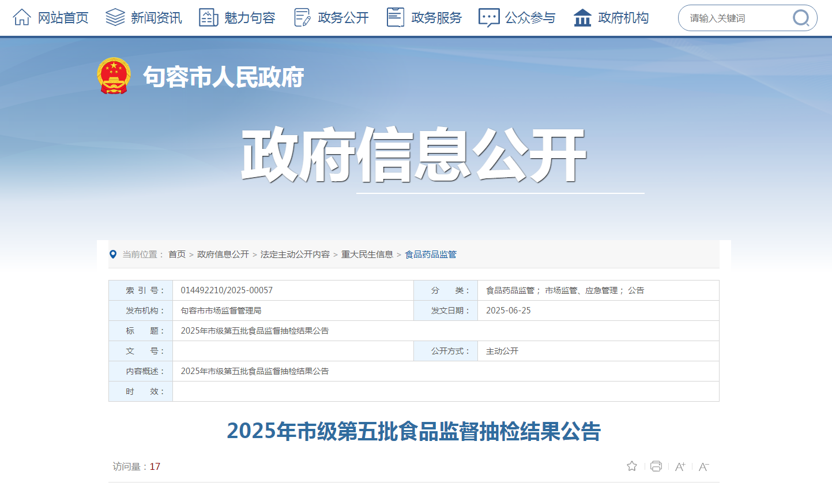
Task: Open the 魅力句容 menu item
Action: pyautogui.click(x=250, y=18)
